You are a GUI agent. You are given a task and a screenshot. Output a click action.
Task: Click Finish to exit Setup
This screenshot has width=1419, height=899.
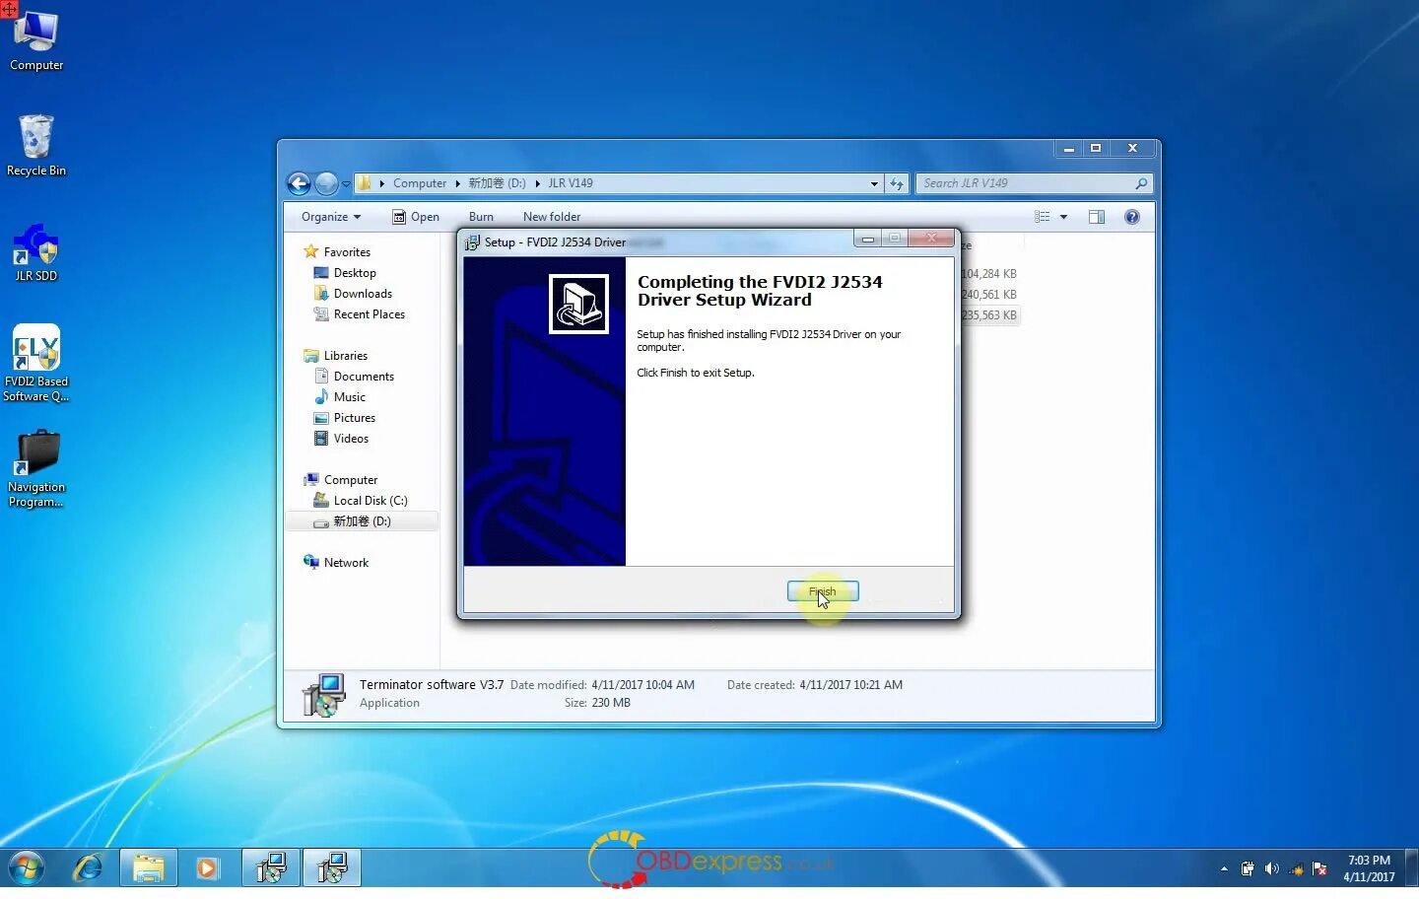(823, 591)
